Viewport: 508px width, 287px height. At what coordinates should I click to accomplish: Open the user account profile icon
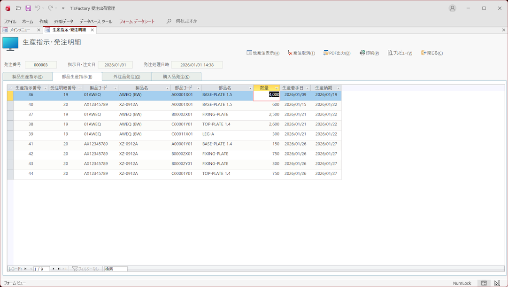452,8
